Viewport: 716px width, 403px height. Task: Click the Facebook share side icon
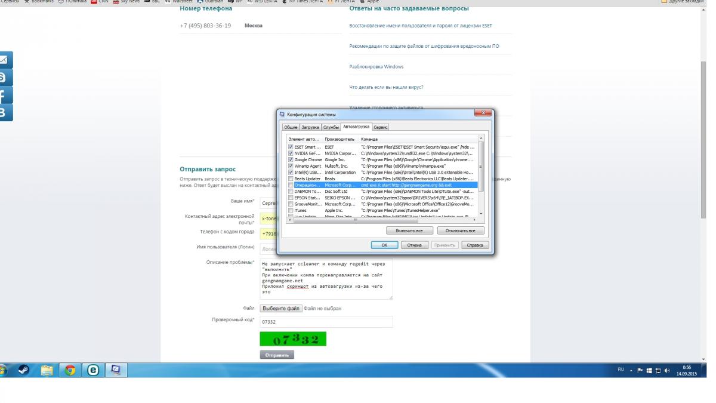tap(5, 95)
